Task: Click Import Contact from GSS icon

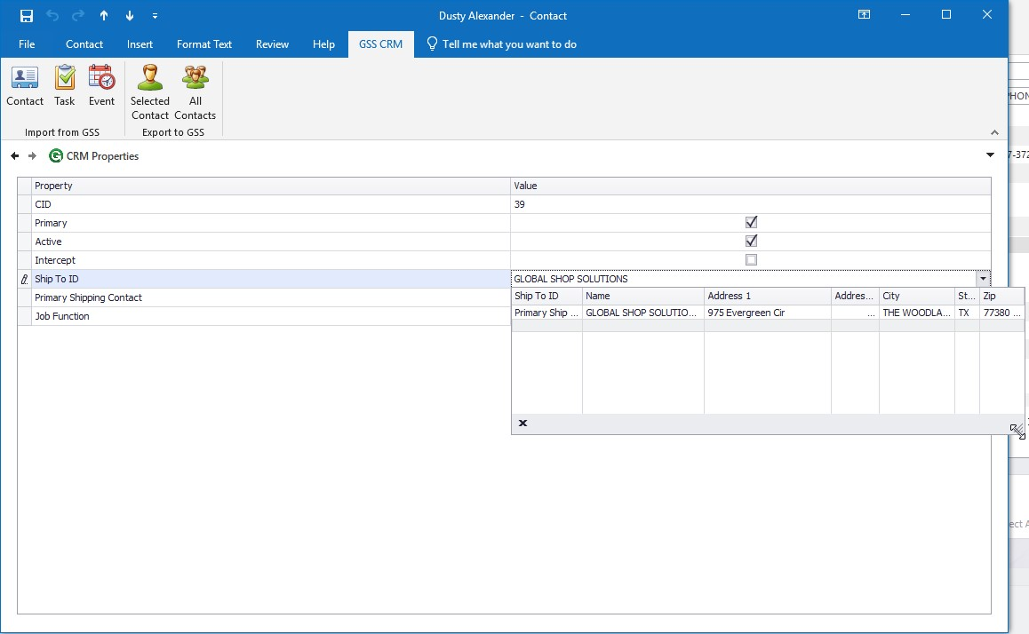Action: (25, 86)
